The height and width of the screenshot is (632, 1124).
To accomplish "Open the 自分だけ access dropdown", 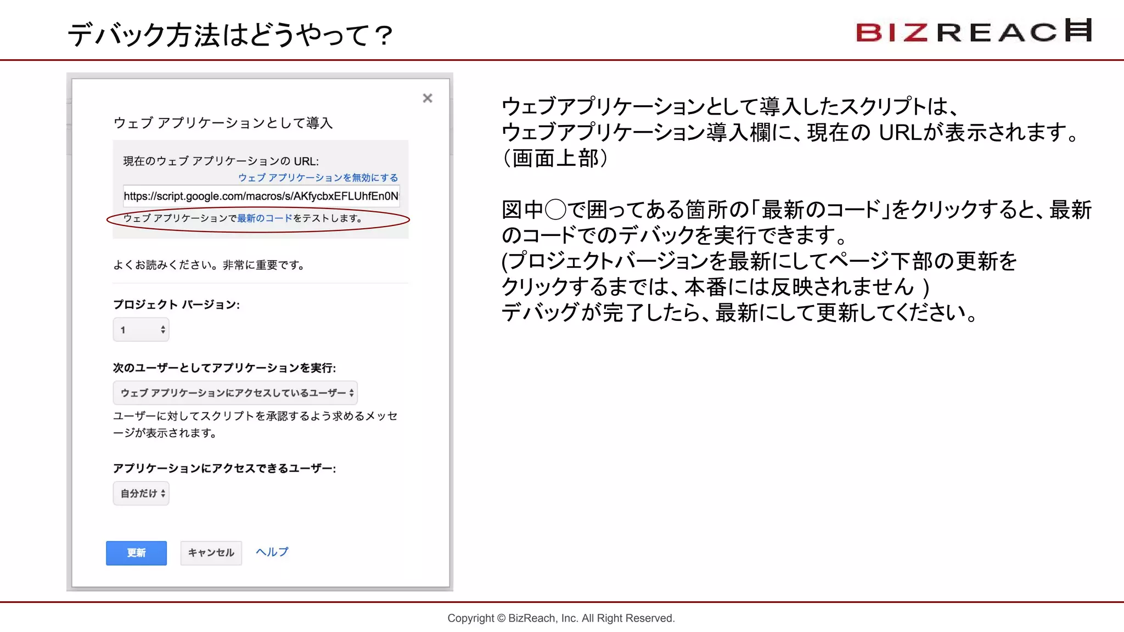I will (141, 493).
